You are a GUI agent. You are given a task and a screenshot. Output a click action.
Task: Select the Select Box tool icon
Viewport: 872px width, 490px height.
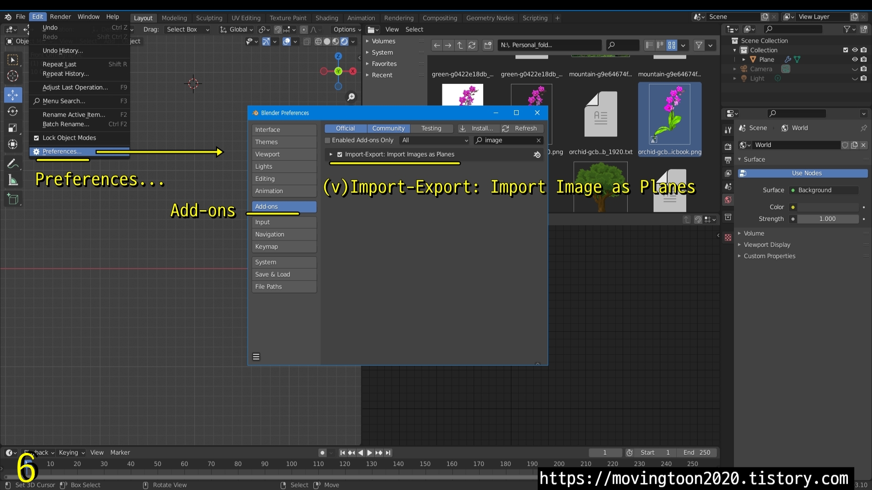point(13,59)
